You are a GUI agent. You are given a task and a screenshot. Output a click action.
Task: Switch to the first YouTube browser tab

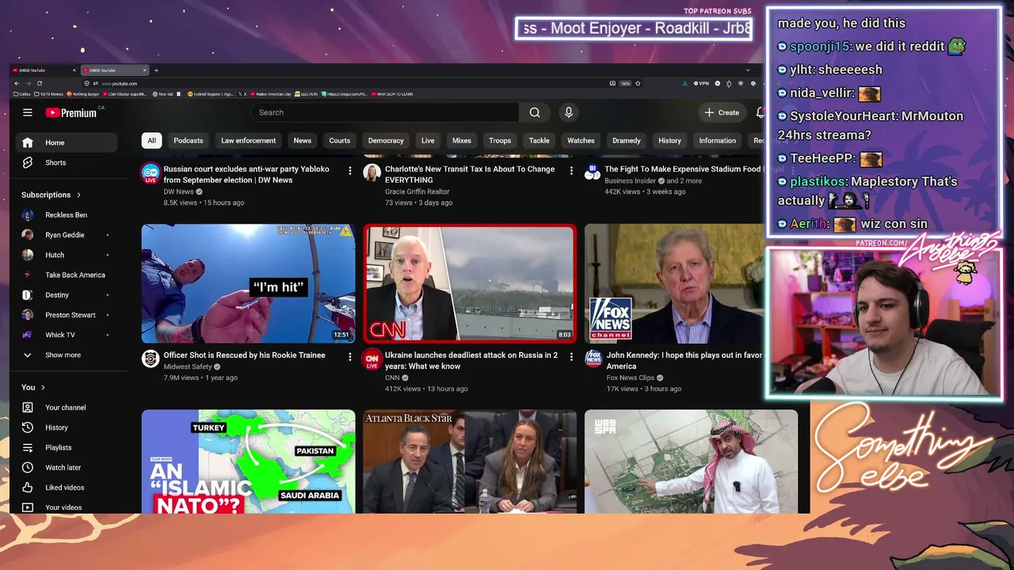point(44,70)
